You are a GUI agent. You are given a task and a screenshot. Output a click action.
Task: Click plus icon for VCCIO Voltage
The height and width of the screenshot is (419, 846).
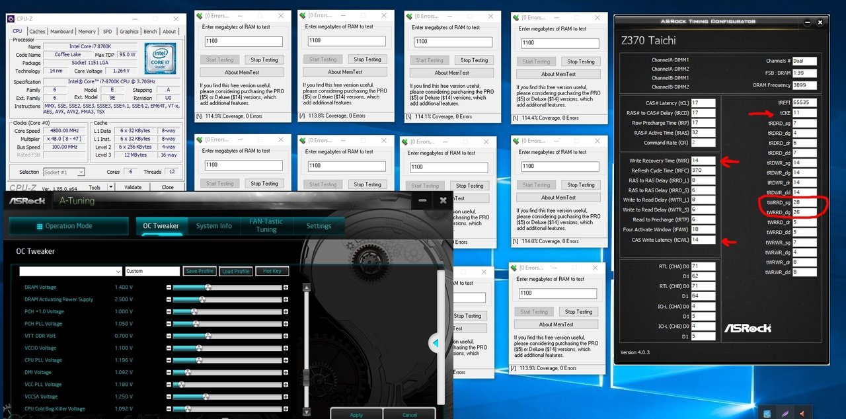coord(286,348)
